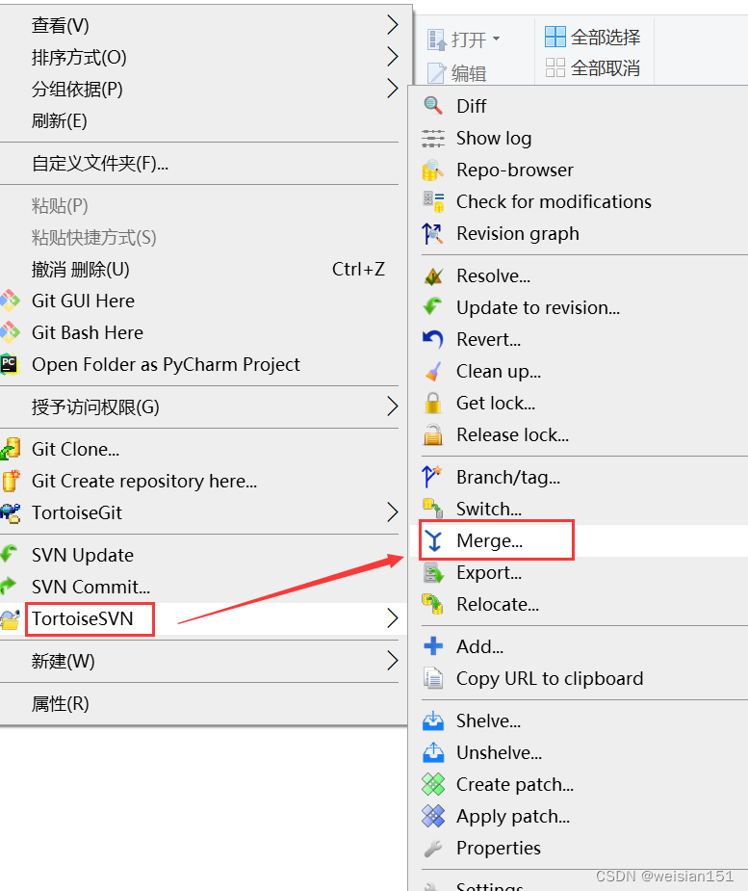
Task: Click the Diff magnifier icon
Action: point(433,106)
